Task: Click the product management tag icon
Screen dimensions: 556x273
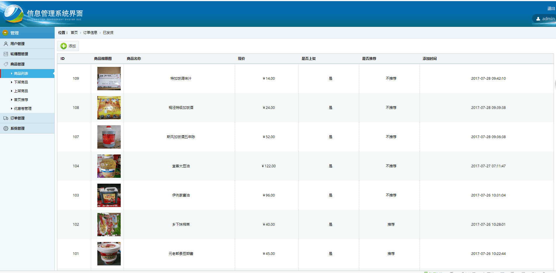Action: [x=6, y=64]
